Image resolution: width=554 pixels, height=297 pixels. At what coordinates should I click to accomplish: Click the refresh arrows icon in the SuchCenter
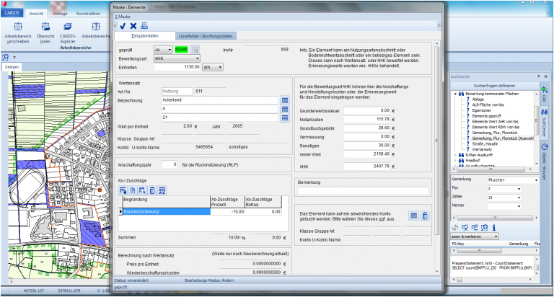[x=455, y=227]
